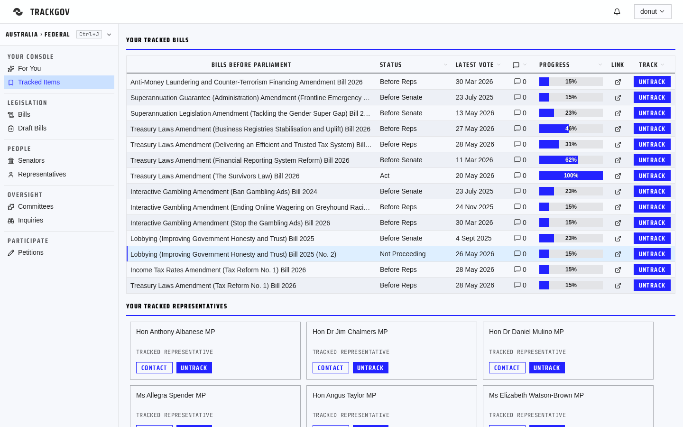Untrack the Anti-Money Laundering Bill
The image size is (683, 427).
click(x=652, y=82)
